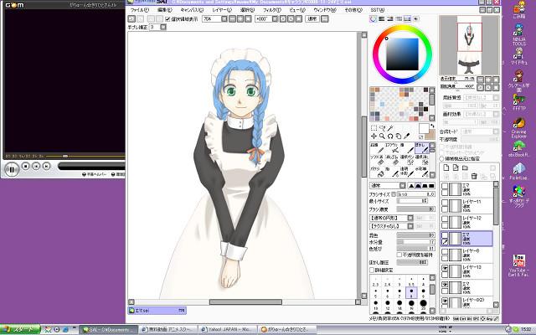Screen dimensions: 536x335
Task: Click the zoom-in plus button below the navigator
Action: [x=488, y=80]
